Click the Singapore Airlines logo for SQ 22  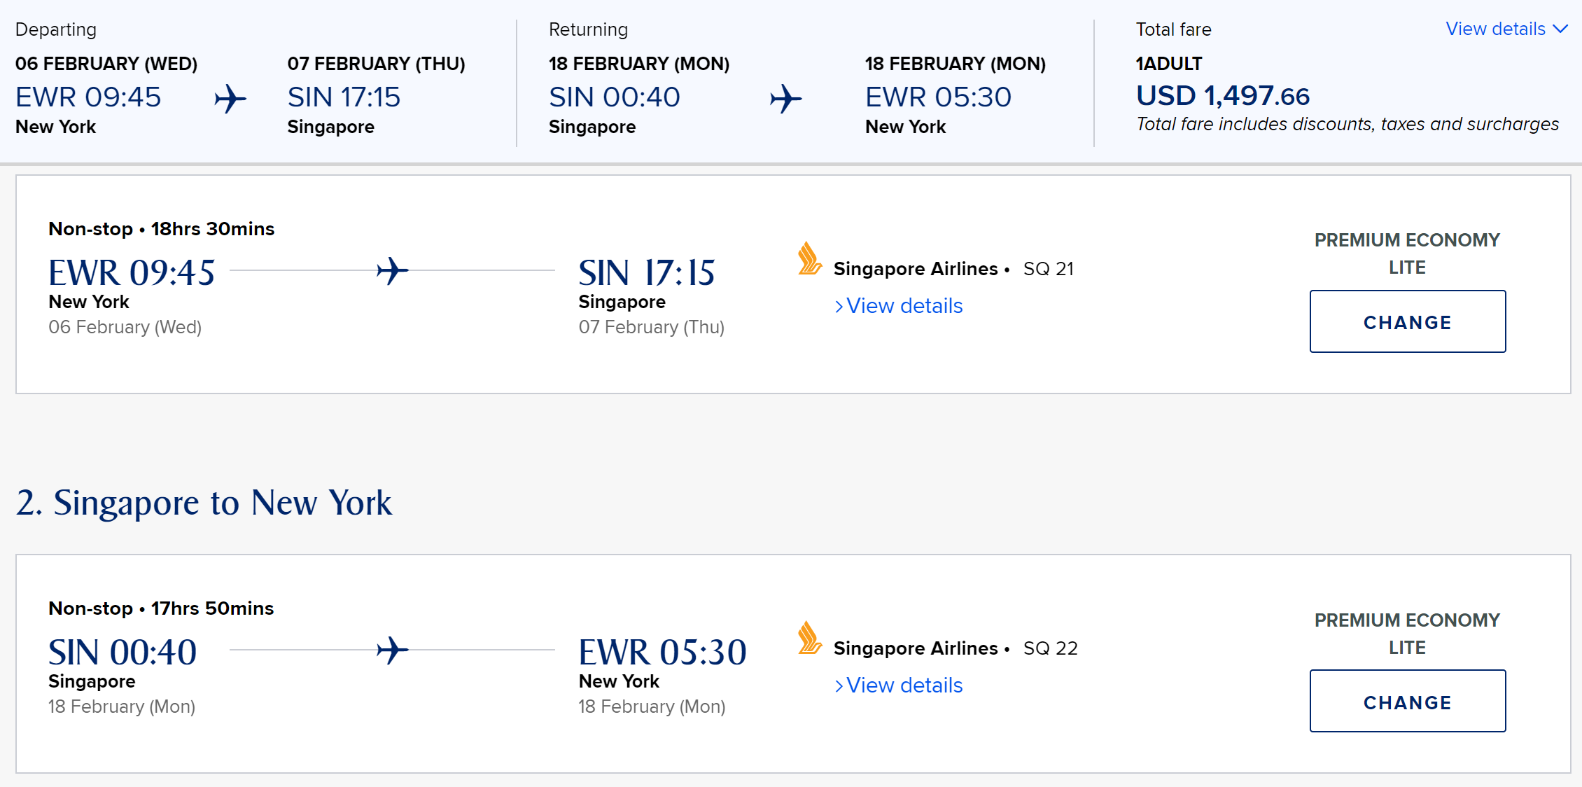(x=810, y=639)
